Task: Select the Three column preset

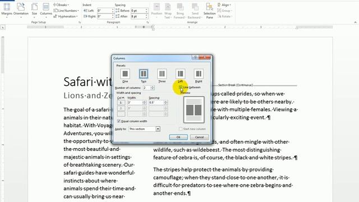Action: tap(162, 74)
